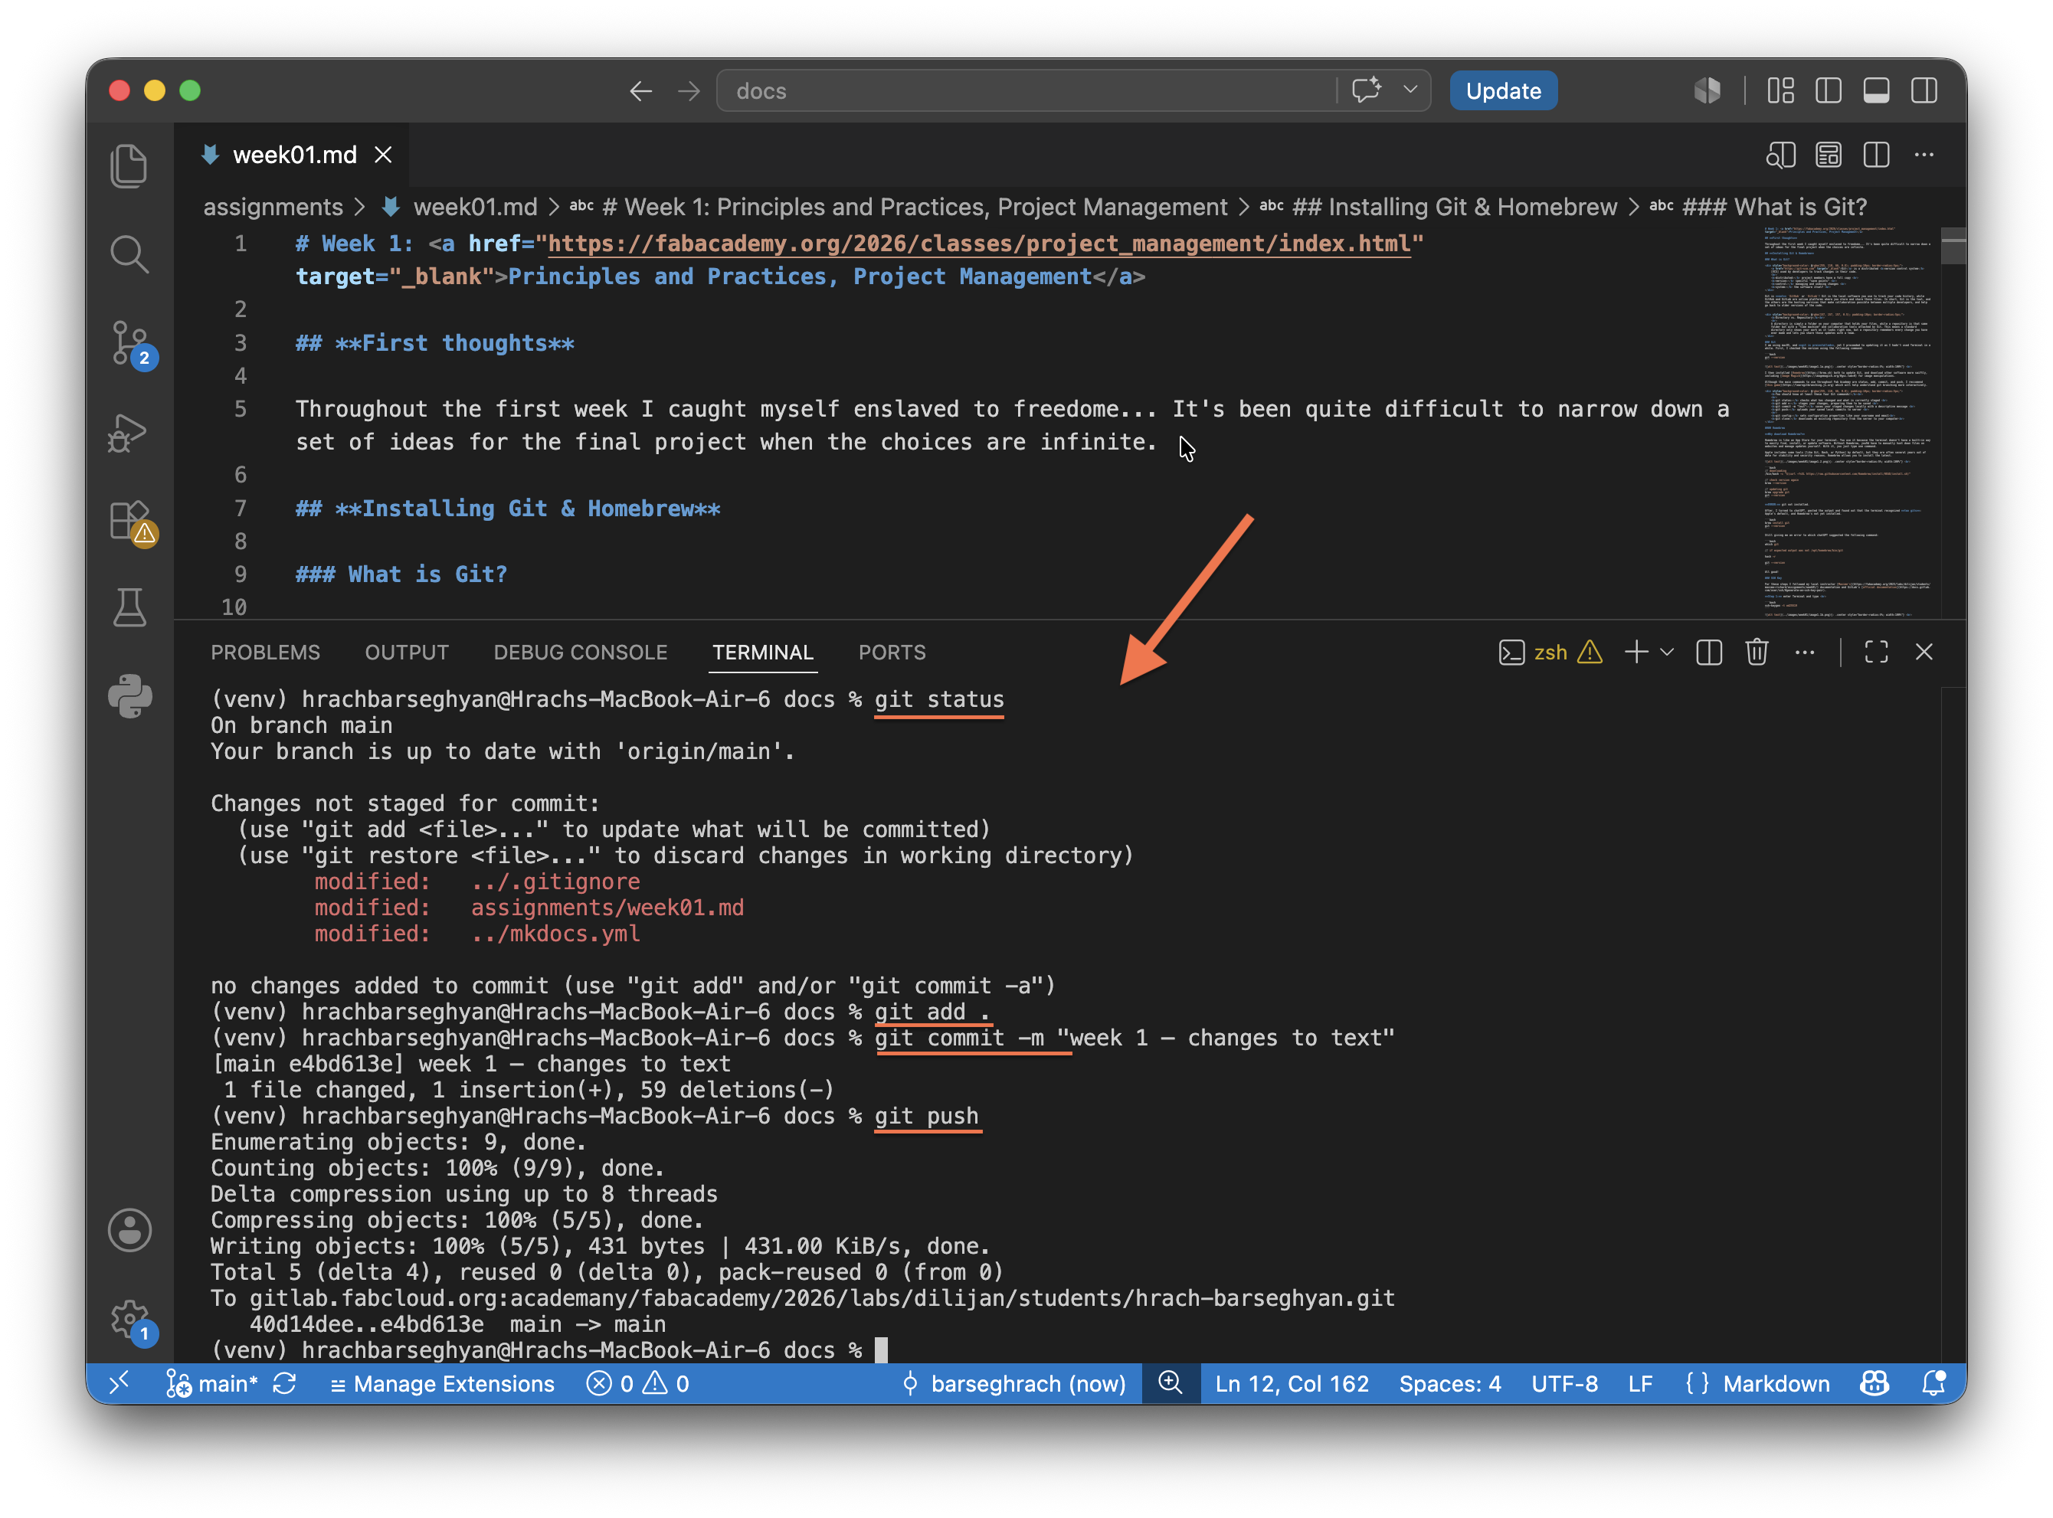Click the blue Update button
The height and width of the screenshot is (1518, 2053).
[x=1502, y=91]
